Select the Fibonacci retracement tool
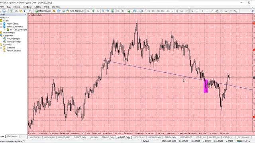This screenshot has height=143, width=255. click(222, 11)
